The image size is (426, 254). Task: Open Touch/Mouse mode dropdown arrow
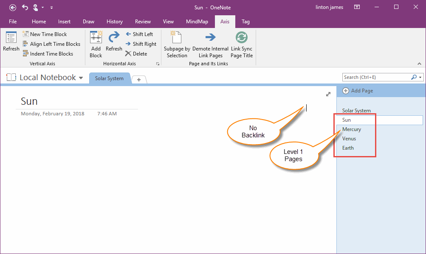click(42, 8)
